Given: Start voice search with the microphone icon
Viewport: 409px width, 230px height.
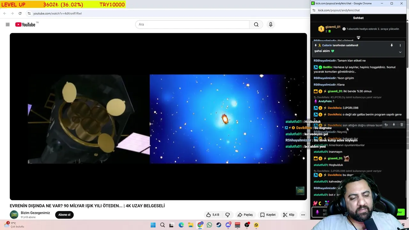Looking at the screenshot, I should coord(271,25).
